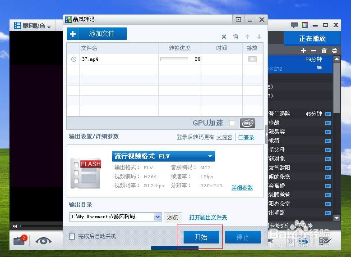The width and height of the screenshot is (351, 257).
Task: Open the 详细参数 link
Action: pos(242,188)
